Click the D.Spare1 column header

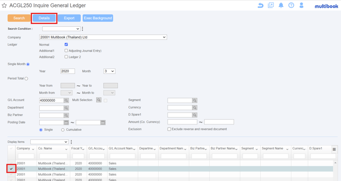tap(316, 149)
